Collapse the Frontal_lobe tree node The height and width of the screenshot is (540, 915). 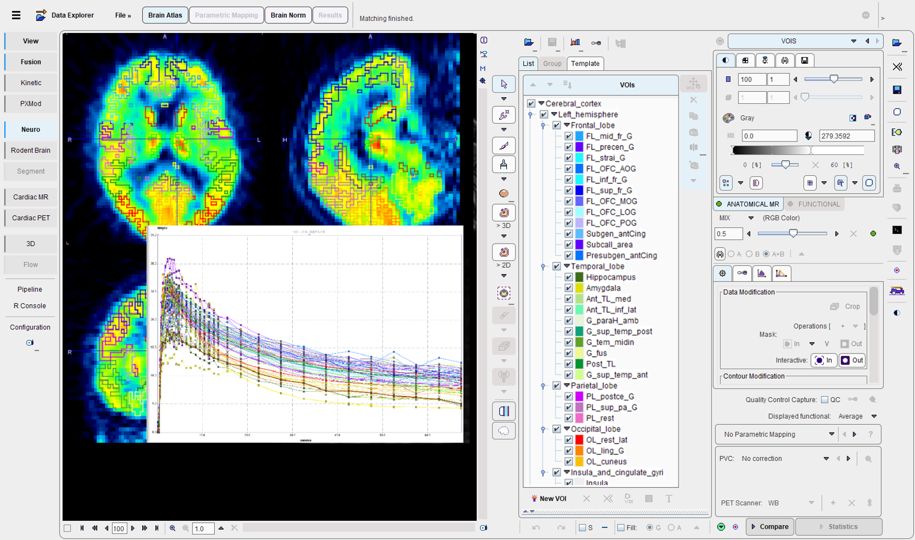point(566,125)
